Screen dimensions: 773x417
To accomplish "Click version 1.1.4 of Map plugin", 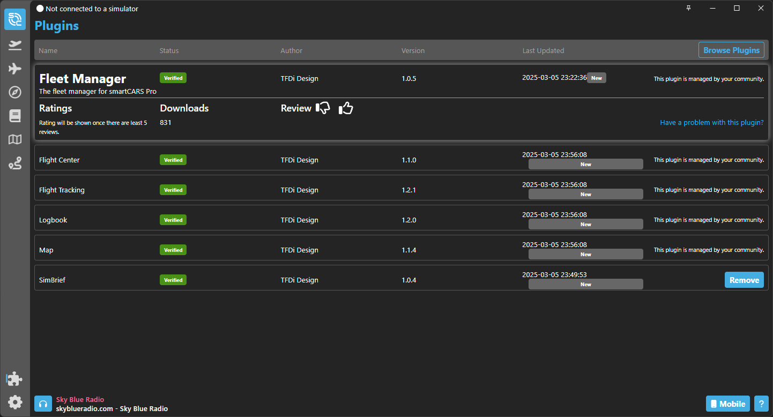I will [409, 250].
